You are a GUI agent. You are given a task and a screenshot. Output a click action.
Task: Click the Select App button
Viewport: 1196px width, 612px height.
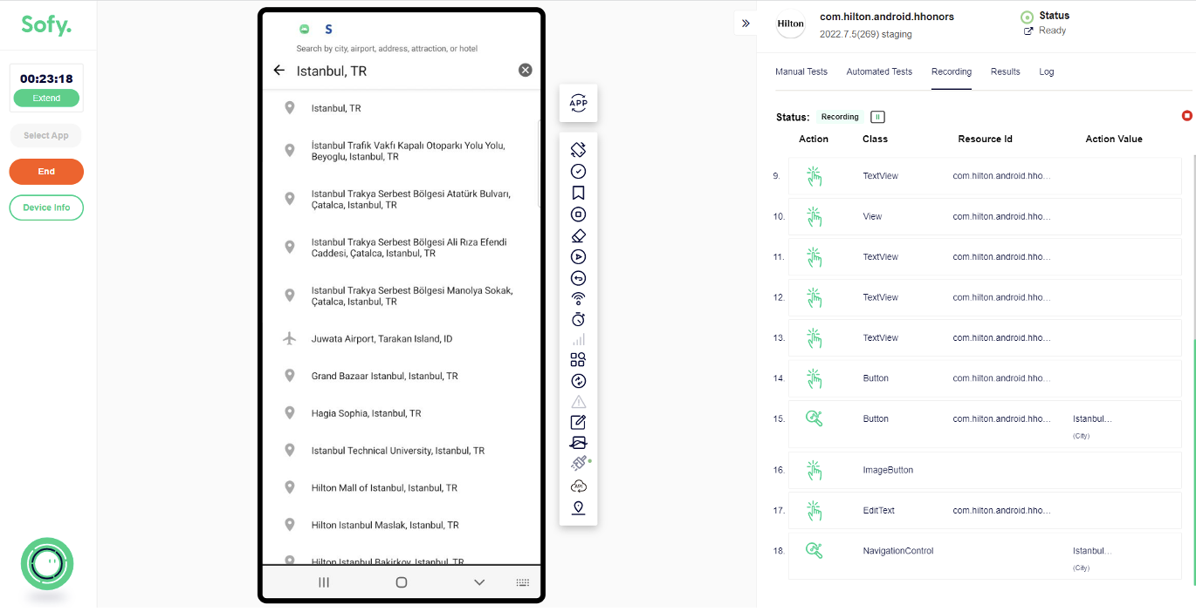coord(46,136)
